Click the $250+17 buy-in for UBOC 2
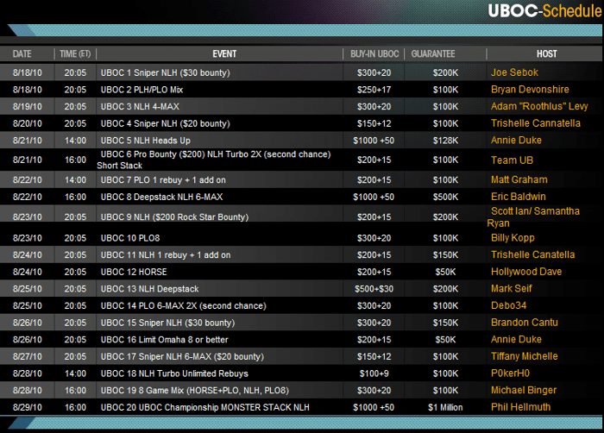Screen dimensions: 604x433 (x=374, y=90)
